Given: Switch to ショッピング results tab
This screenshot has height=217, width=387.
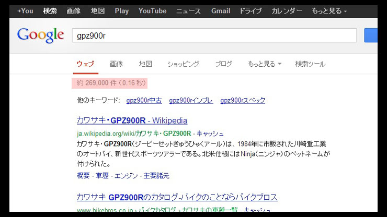Looking at the screenshot, I should [x=184, y=64].
